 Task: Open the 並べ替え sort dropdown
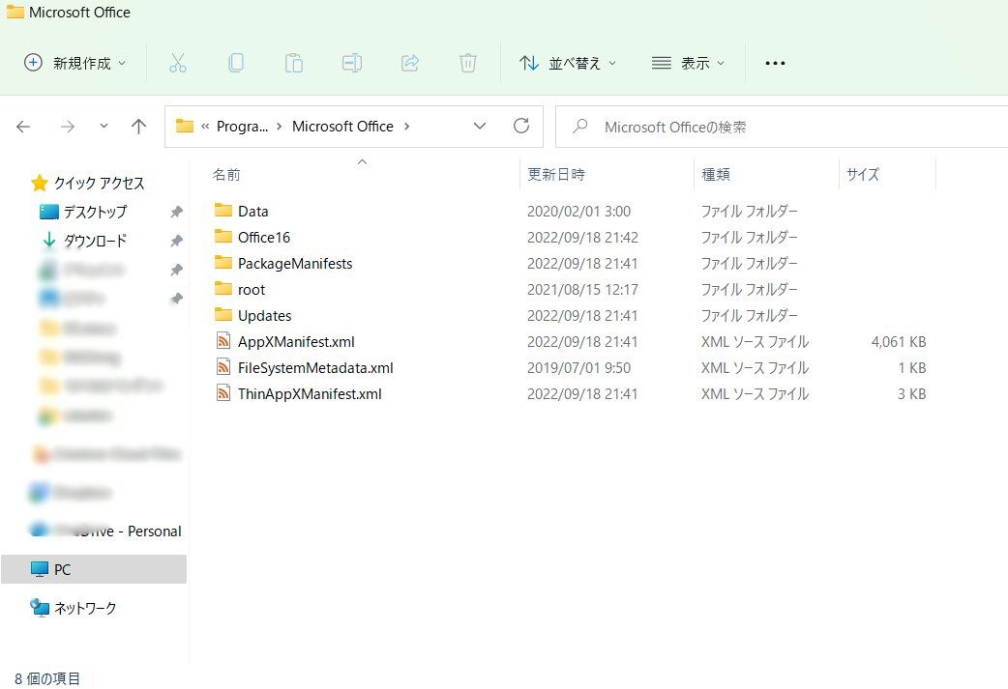pos(568,63)
